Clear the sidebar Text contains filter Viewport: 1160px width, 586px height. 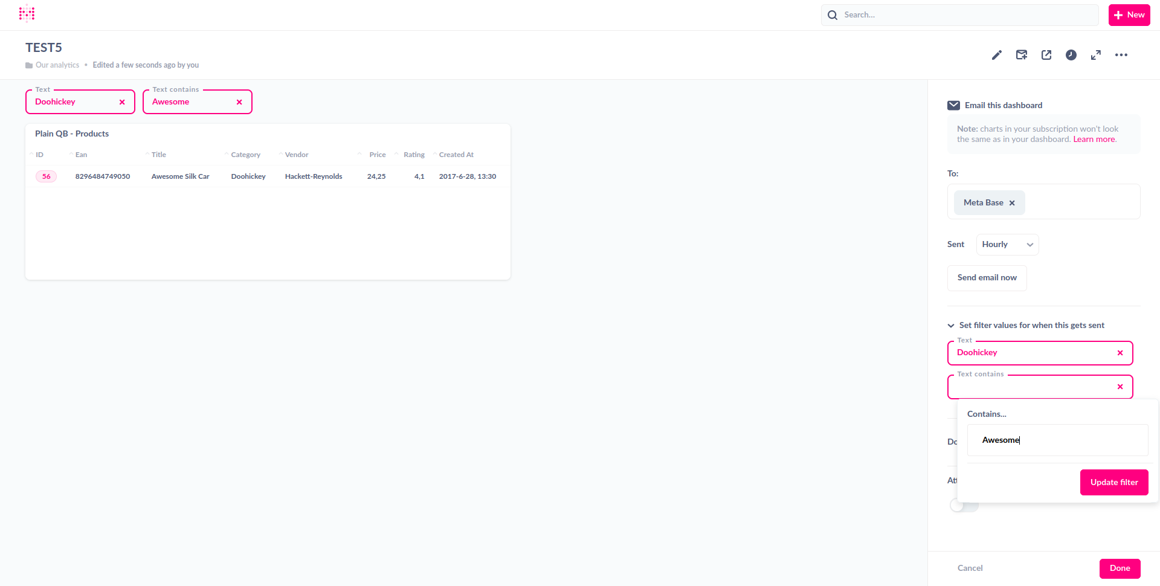[1120, 387]
